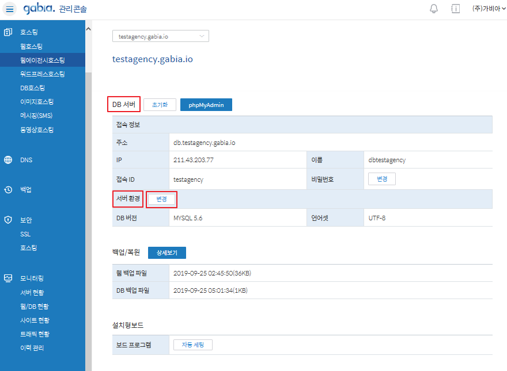Click the backup clock icon
507x371 pixels.
(8, 190)
